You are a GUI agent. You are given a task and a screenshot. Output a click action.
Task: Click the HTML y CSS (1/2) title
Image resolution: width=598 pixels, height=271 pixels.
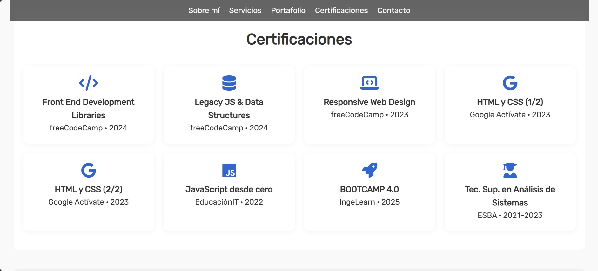coord(510,102)
